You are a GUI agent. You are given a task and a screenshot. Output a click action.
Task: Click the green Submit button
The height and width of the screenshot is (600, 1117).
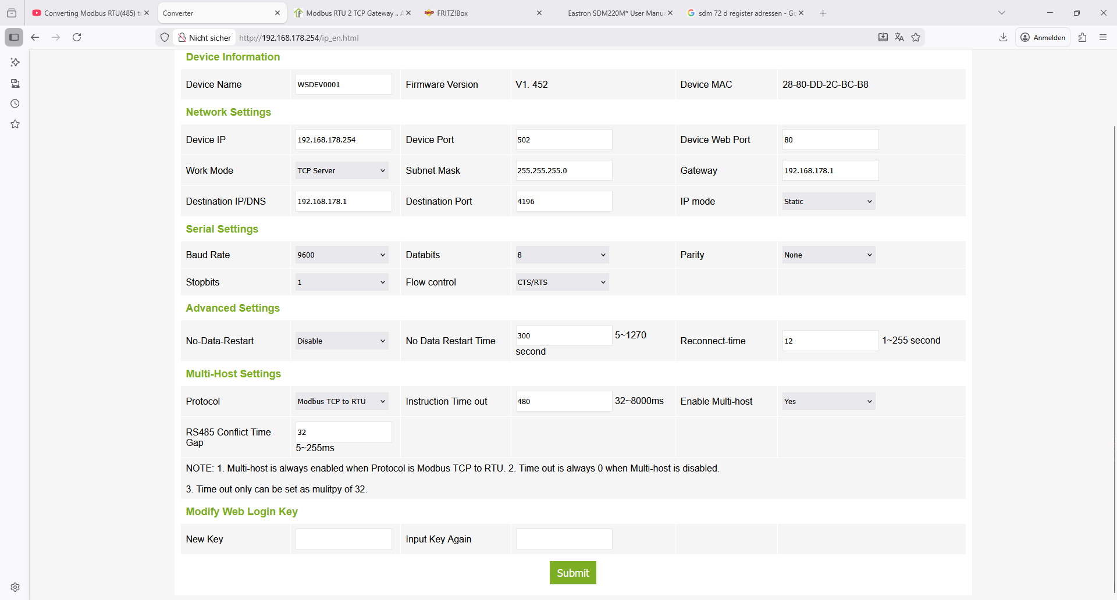coord(572,573)
